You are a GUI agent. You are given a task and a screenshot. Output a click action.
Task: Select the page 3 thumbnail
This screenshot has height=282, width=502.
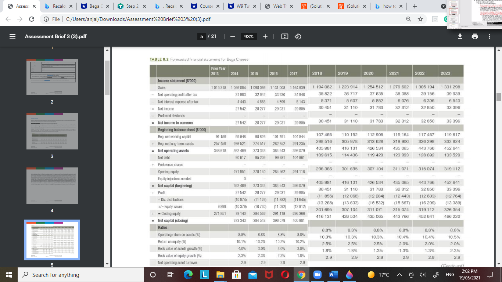click(52, 131)
